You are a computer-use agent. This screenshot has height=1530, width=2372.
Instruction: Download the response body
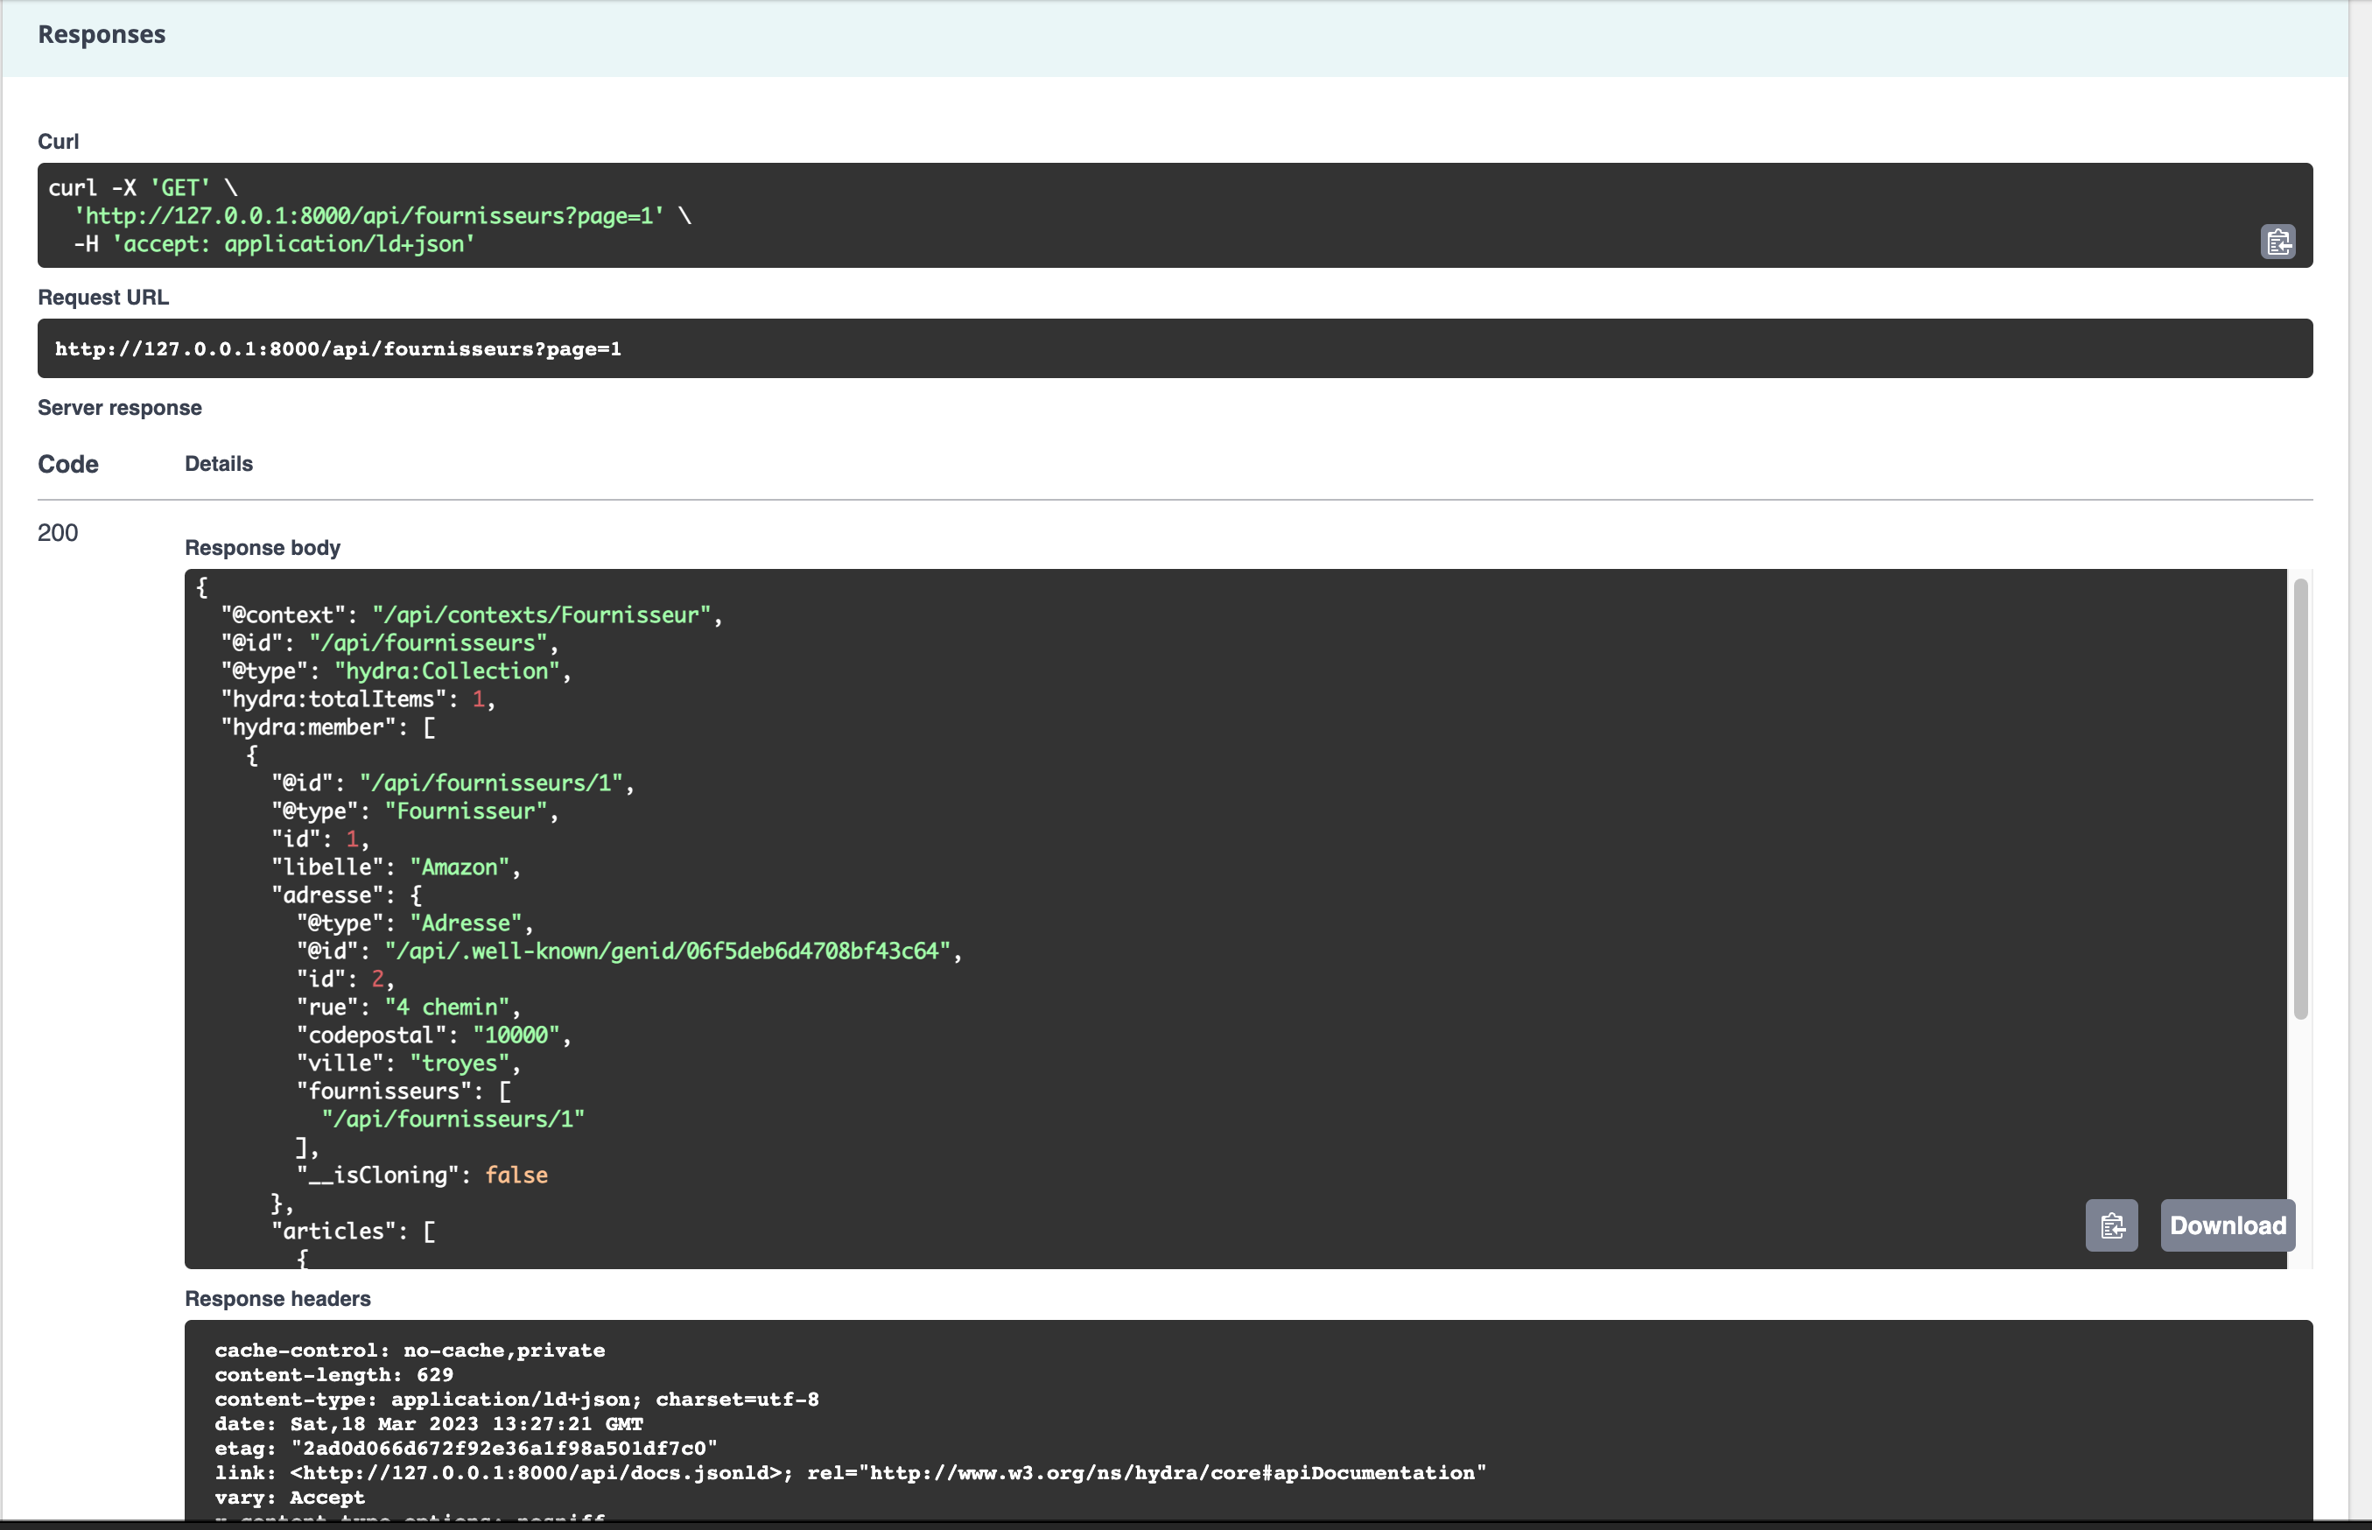[x=2227, y=1225]
